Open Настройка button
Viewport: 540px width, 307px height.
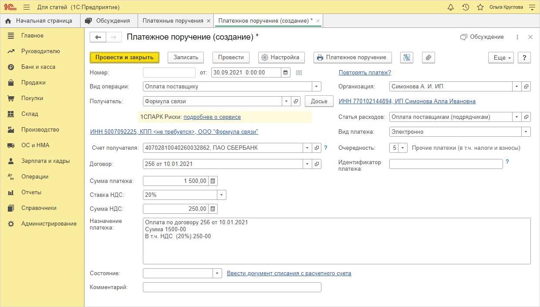281,57
